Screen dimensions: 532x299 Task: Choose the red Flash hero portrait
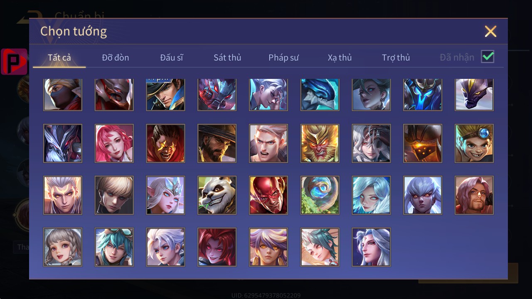click(268, 195)
